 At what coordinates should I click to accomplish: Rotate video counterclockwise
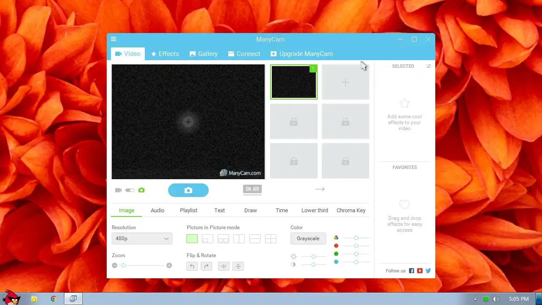pyautogui.click(x=192, y=266)
